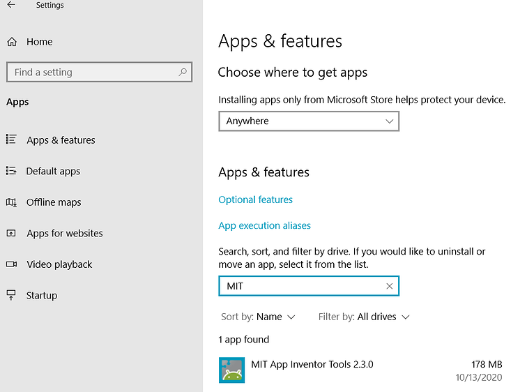Screen dimensions: 527x392
Task: Select Startup in sidebar
Action: 42,296
